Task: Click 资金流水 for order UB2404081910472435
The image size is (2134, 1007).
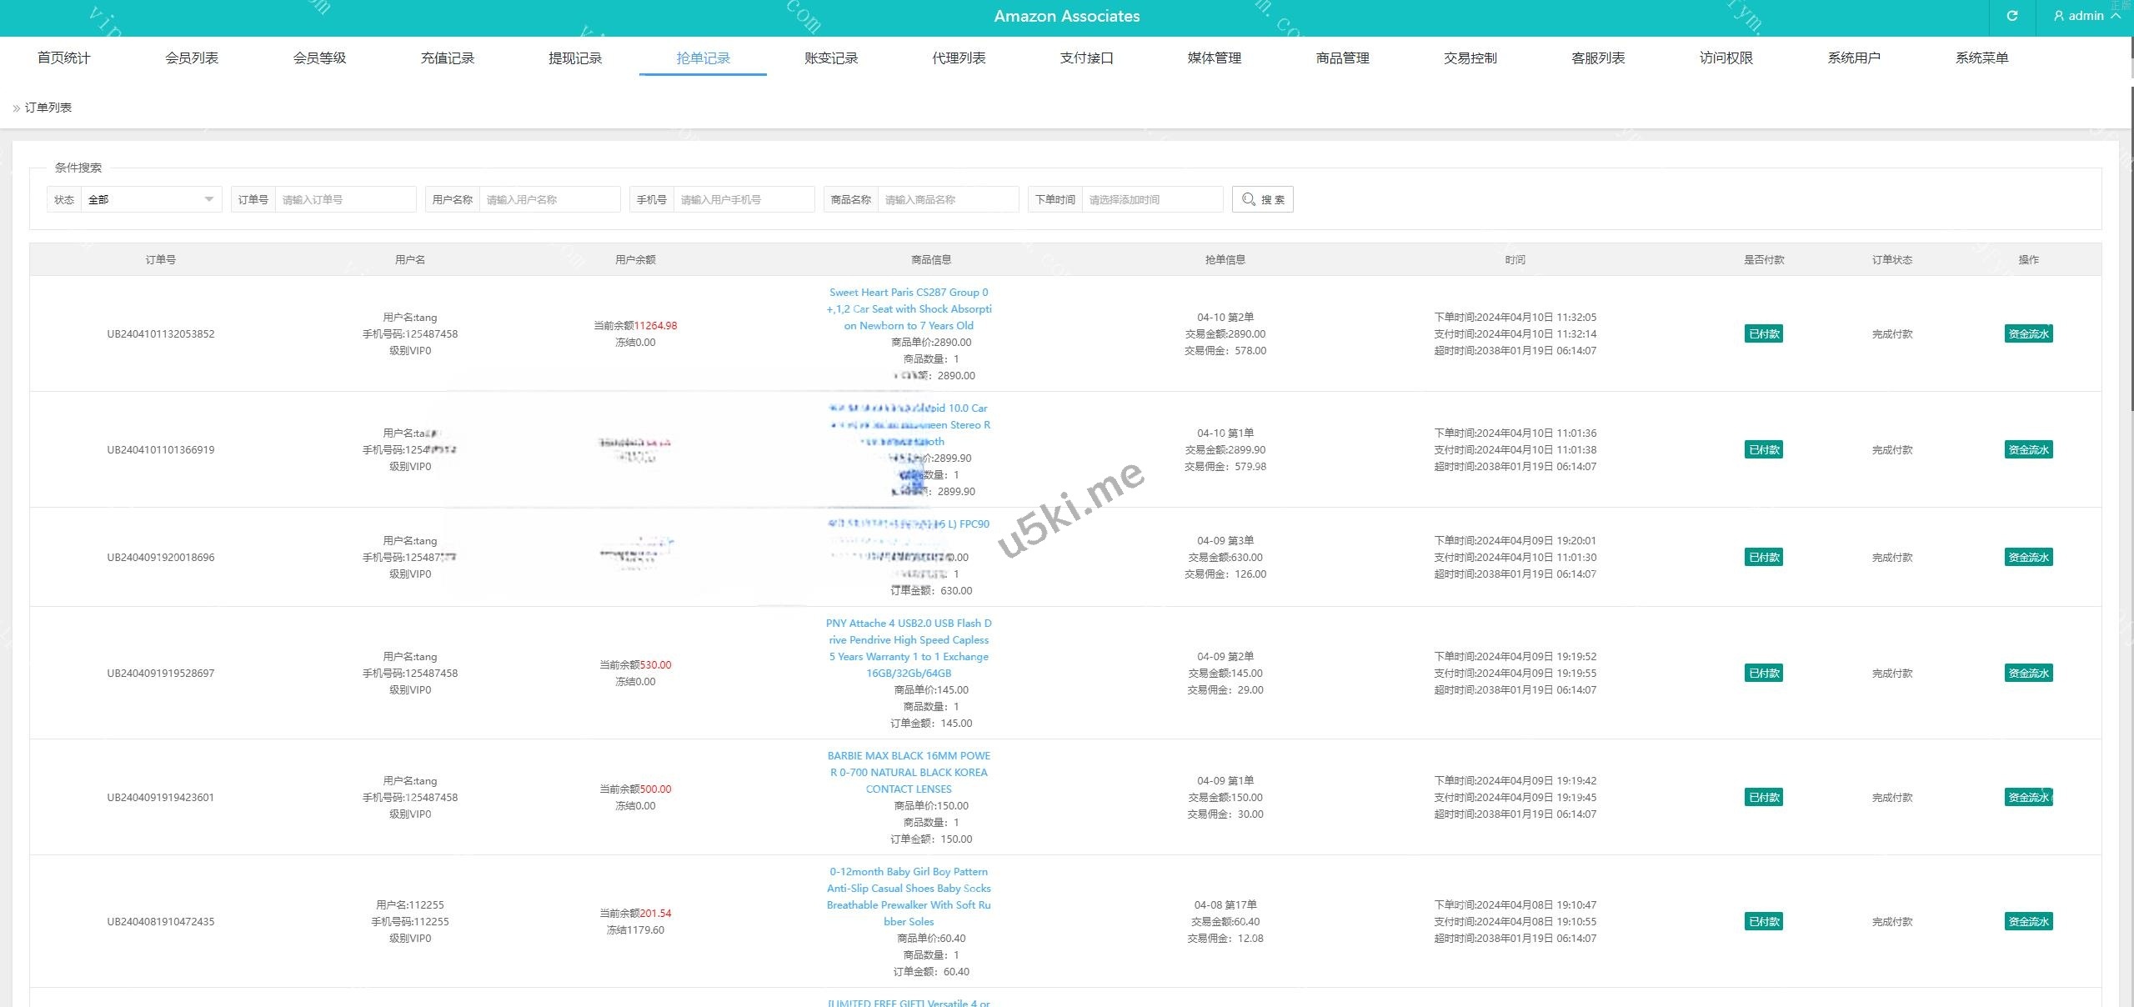Action: coord(2028,921)
